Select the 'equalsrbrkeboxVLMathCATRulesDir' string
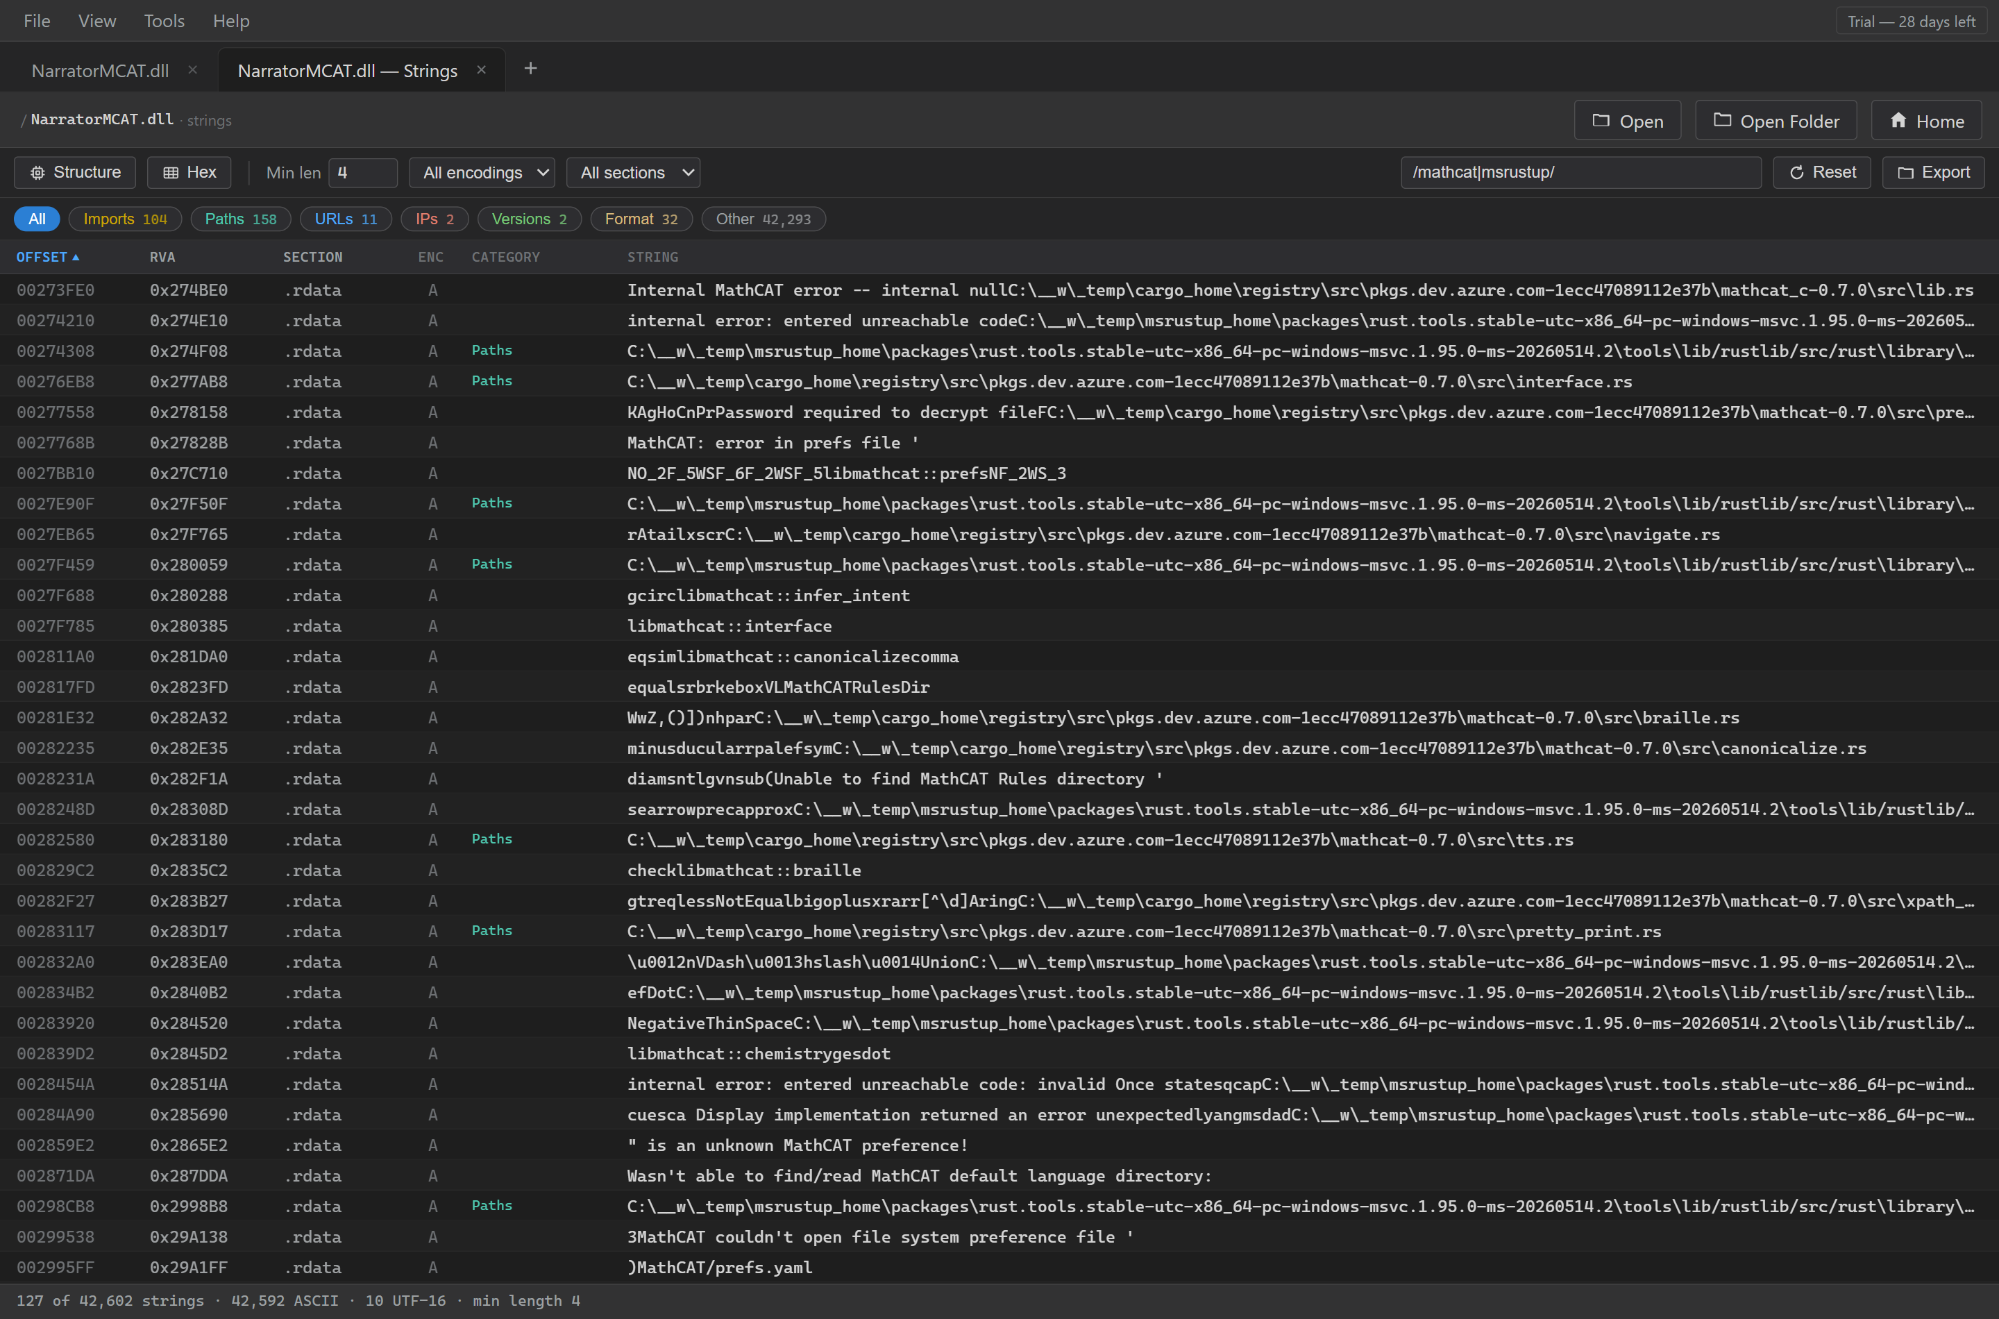The width and height of the screenshot is (1999, 1319). (778, 687)
